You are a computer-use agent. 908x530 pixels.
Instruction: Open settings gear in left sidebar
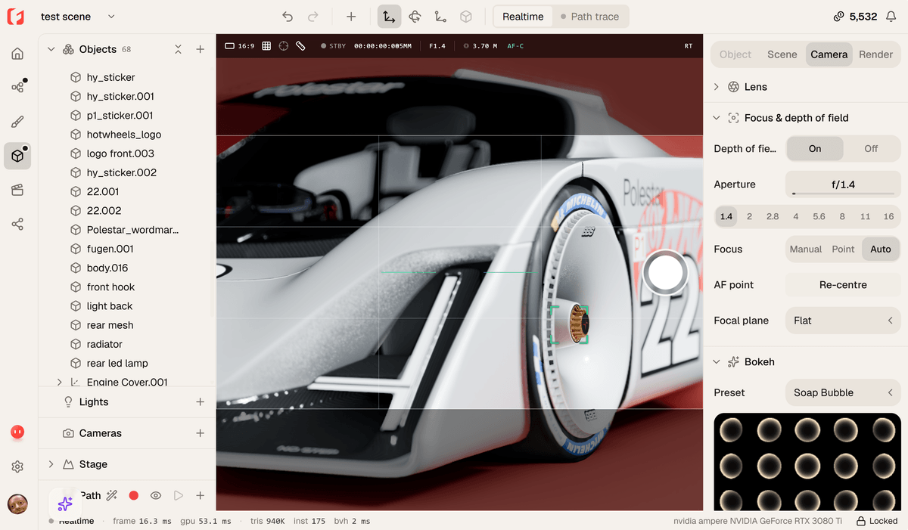tap(17, 467)
